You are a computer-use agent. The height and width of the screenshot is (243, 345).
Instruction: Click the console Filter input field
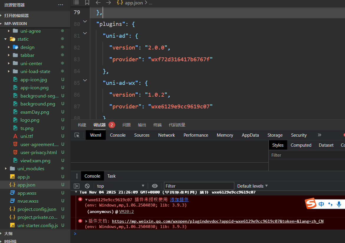(x=199, y=186)
